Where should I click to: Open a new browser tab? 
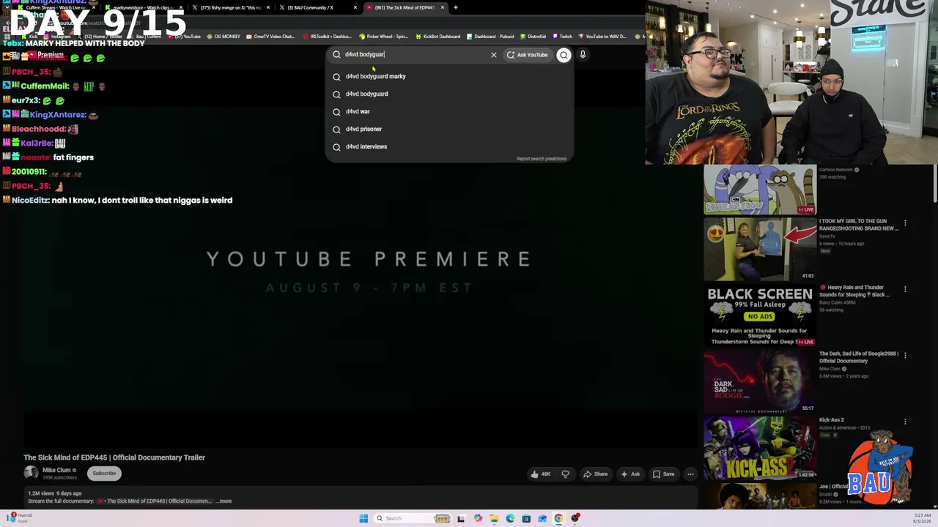[456, 7]
